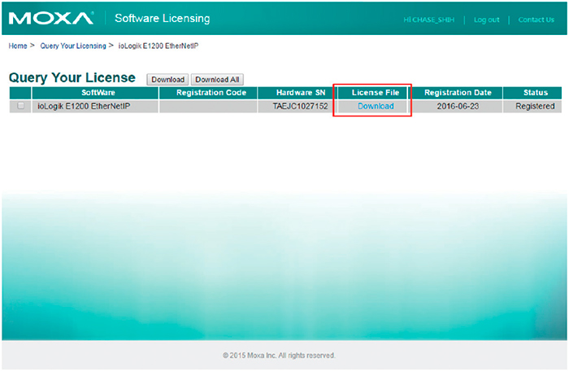Click the Registration Date column header

[x=458, y=93]
